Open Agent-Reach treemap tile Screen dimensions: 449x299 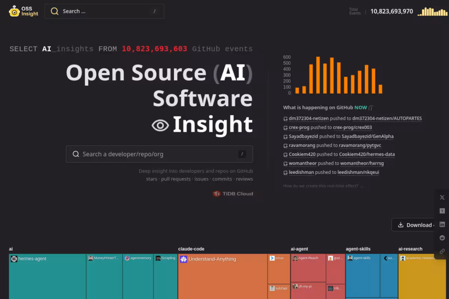point(308,268)
